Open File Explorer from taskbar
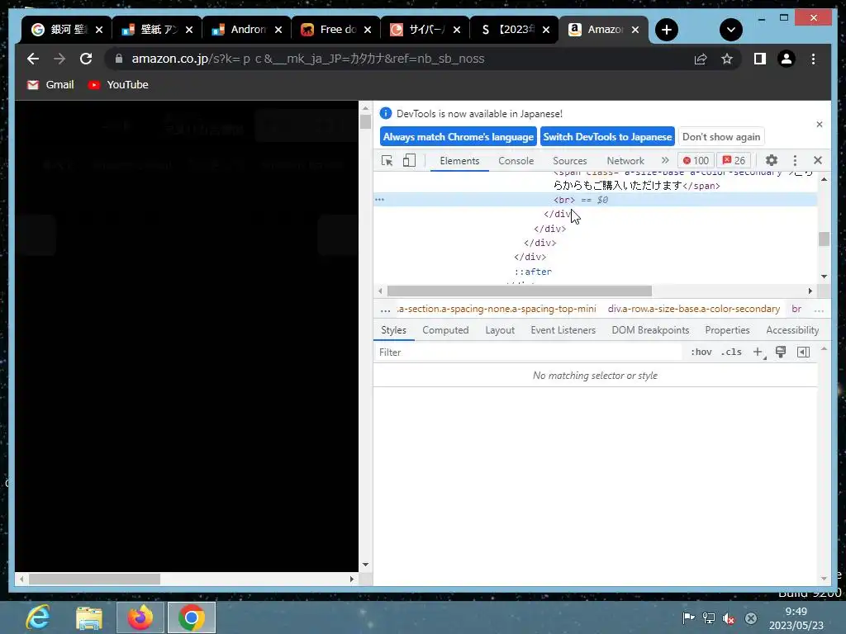 point(89,617)
